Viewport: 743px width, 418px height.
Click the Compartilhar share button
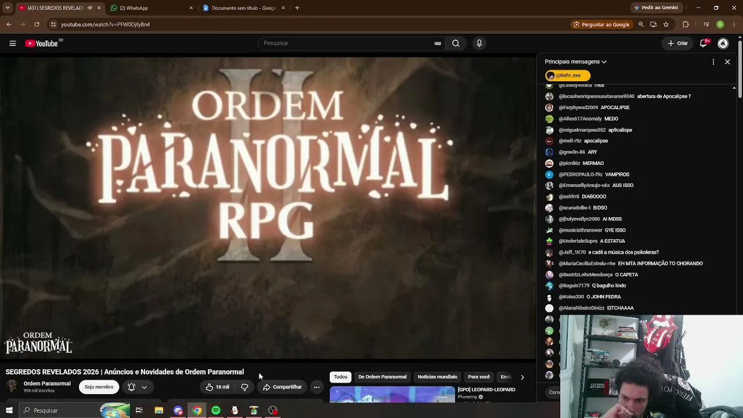pos(282,387)
